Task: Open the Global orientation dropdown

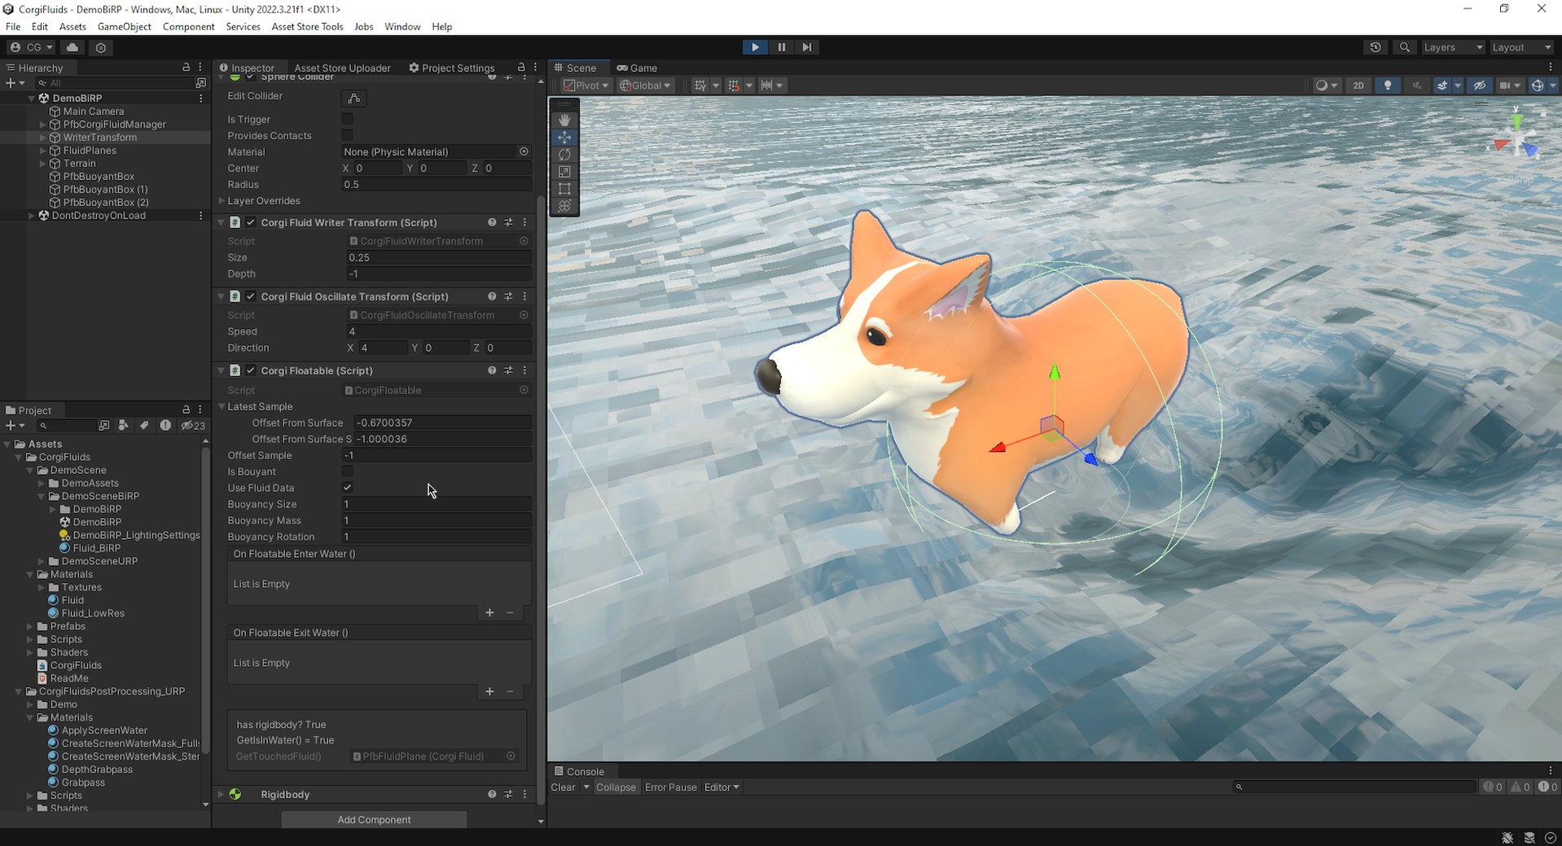Action: (645, 85)
